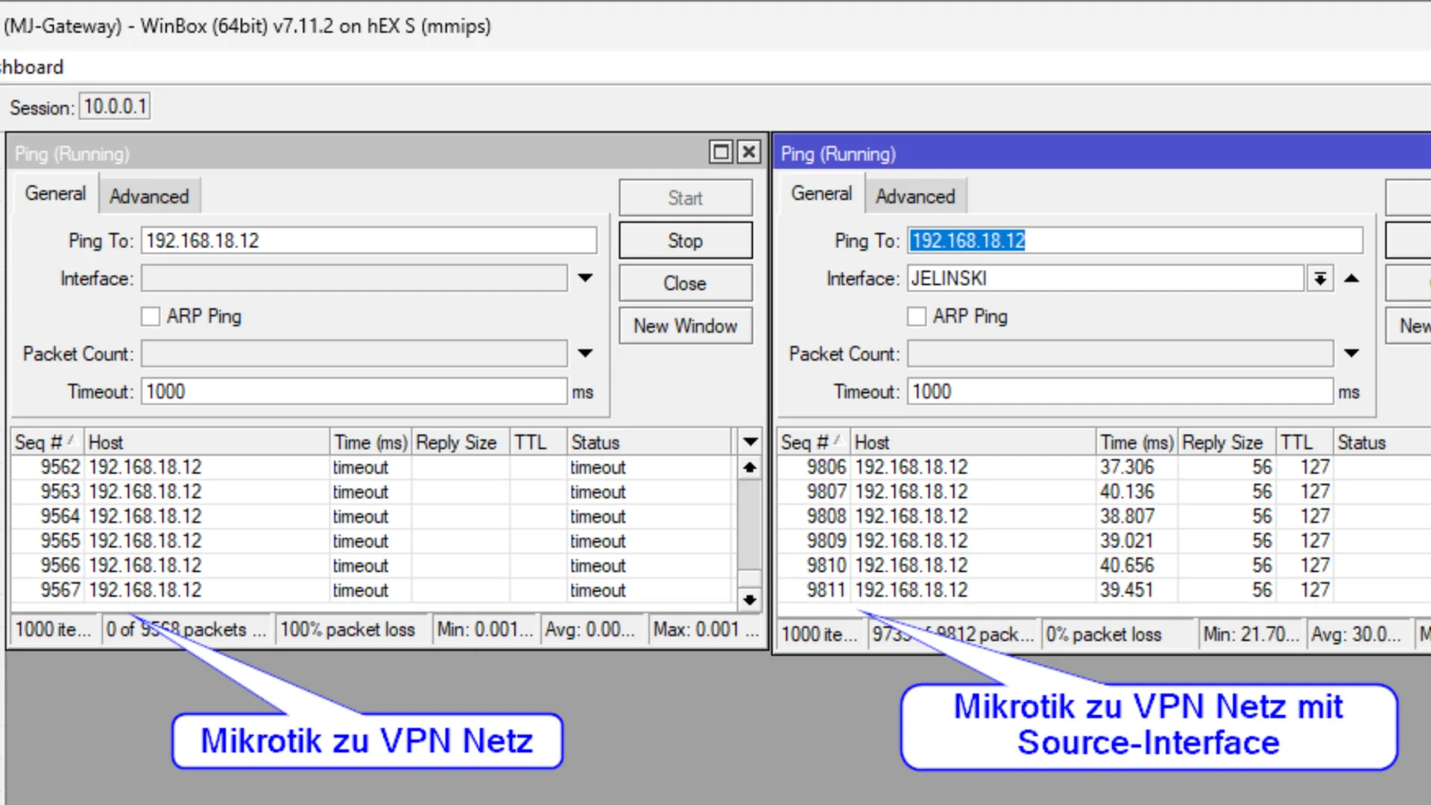1431x805 pixels.
Task: Select row with Seq 9808 in right table
Action: [x=1105, y=517]
